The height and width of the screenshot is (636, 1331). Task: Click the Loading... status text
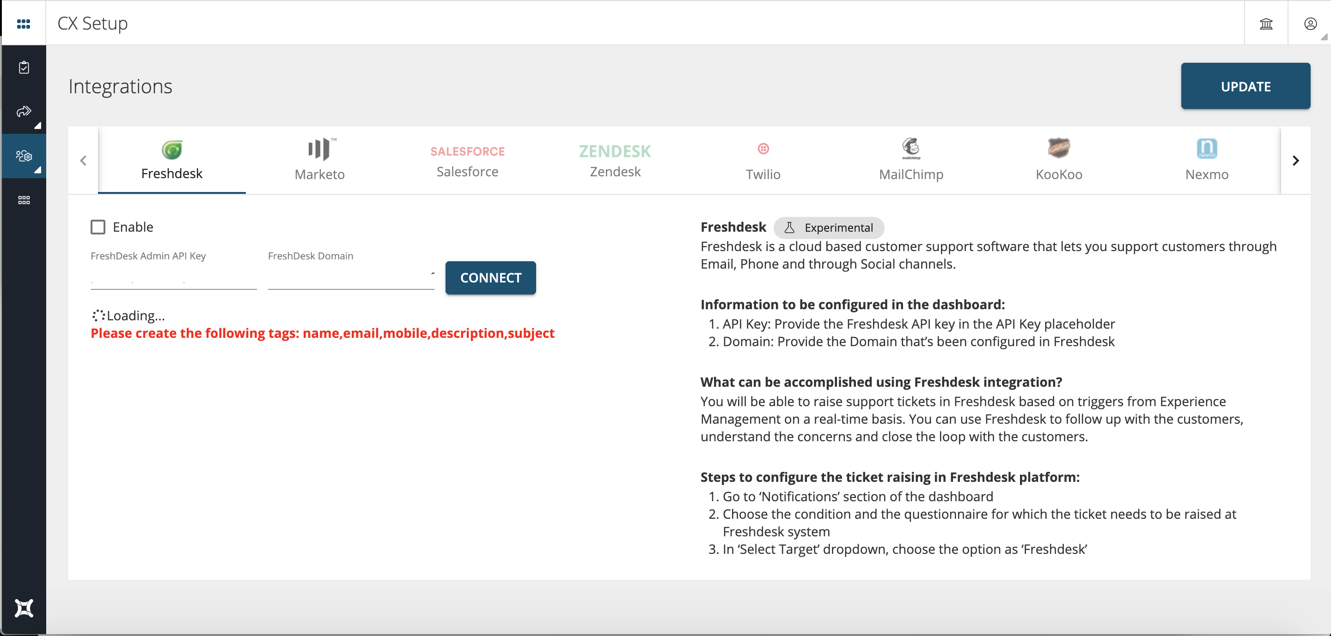point(135,315)
